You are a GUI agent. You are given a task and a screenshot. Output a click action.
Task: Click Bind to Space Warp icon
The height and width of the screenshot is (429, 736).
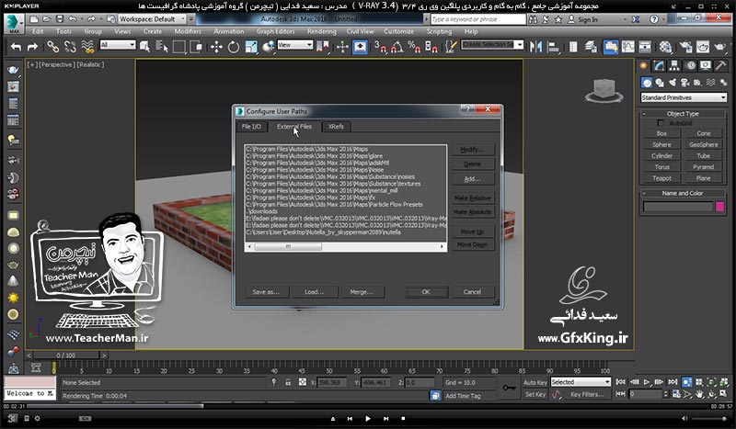(87, 47)
